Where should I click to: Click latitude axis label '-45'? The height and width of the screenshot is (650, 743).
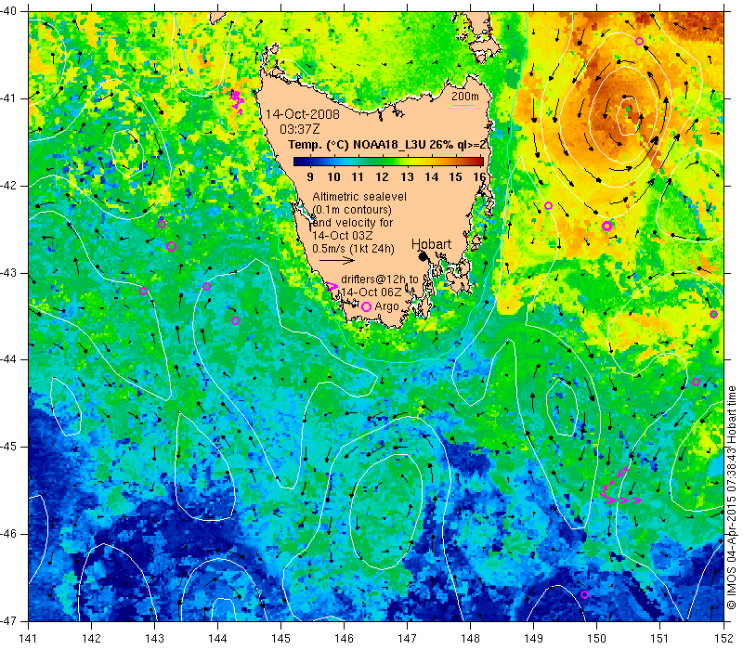coord(8,447)
